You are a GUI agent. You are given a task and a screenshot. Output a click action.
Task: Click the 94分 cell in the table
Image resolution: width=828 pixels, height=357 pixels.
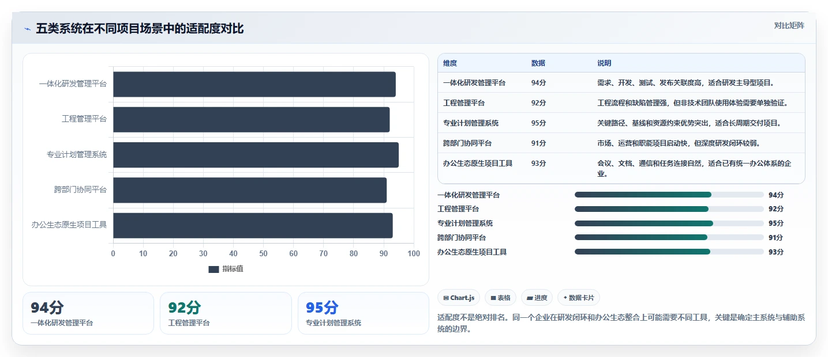pos(539,83)
